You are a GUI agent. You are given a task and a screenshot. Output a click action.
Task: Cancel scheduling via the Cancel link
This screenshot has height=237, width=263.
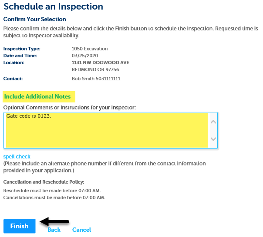point(81,230)
